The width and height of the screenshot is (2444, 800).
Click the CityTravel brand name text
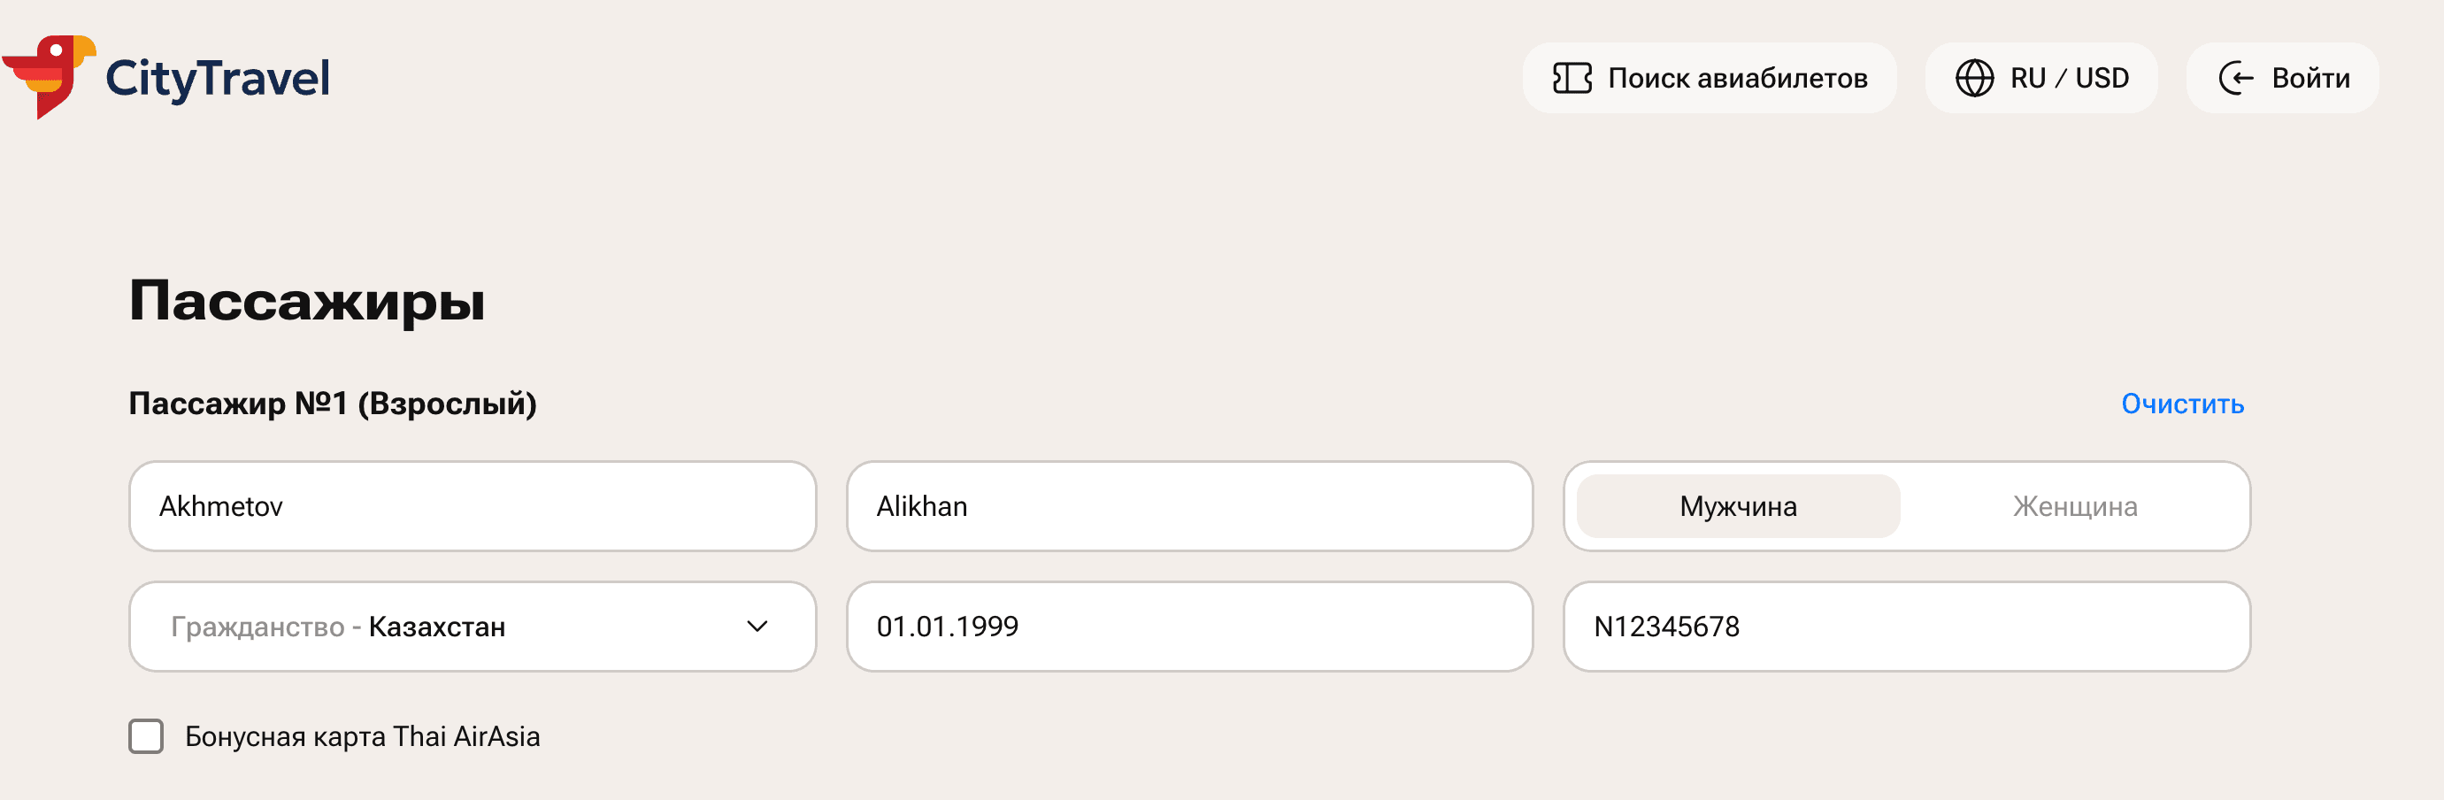[218, 78]
